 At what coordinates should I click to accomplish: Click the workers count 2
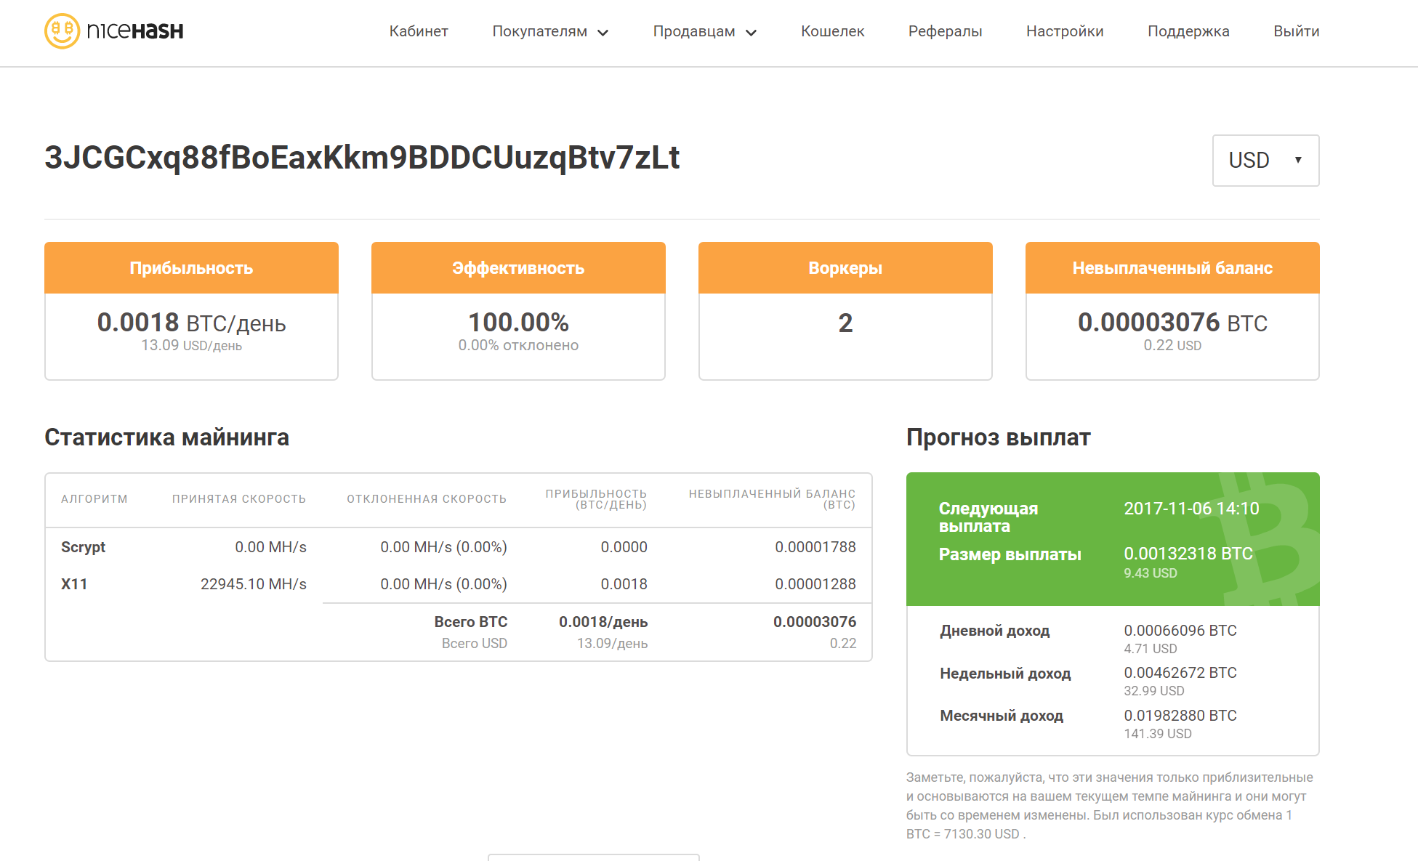click(x=845, y=323)
